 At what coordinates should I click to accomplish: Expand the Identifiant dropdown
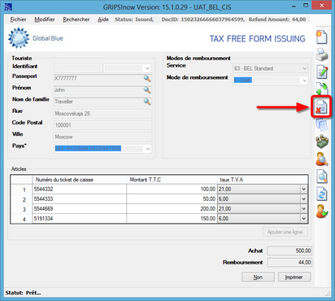coord(147,68)
